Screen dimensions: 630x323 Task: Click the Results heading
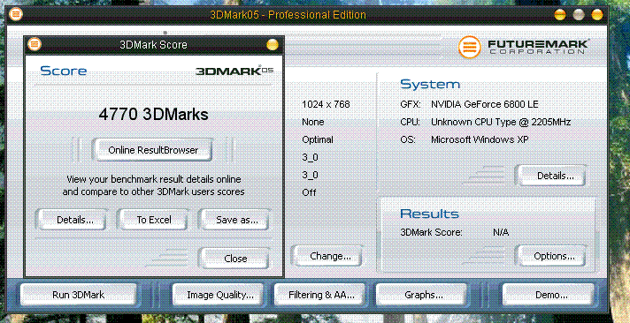click(429, 214)
